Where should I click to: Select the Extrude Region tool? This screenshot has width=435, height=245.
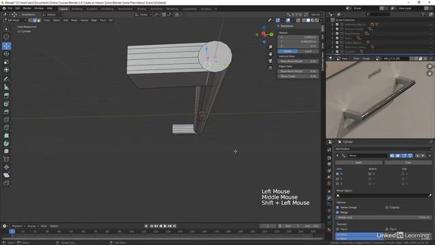click(6, 96)
